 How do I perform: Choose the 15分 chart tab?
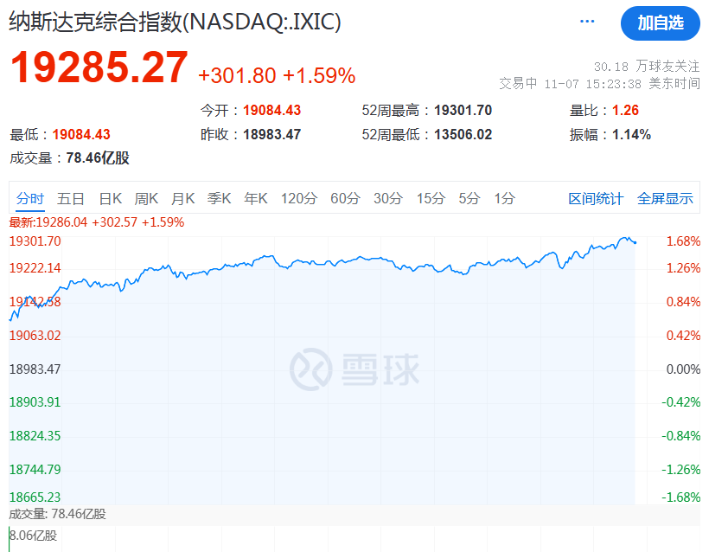click(431, 199)
